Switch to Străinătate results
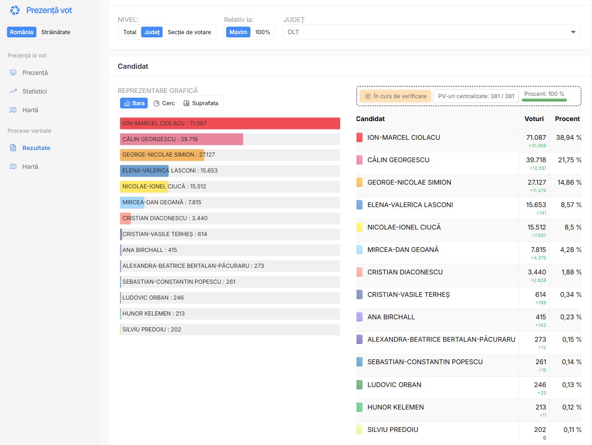 point(56,32)
